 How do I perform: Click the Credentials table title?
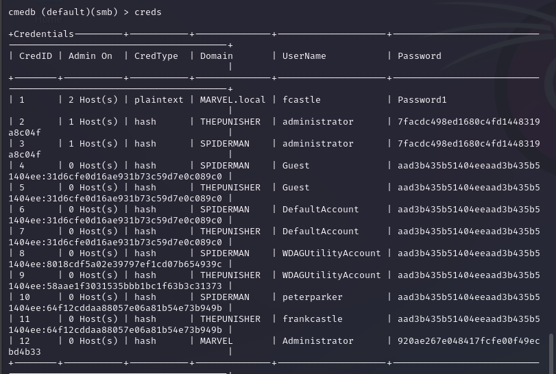[x=44, y=34]
